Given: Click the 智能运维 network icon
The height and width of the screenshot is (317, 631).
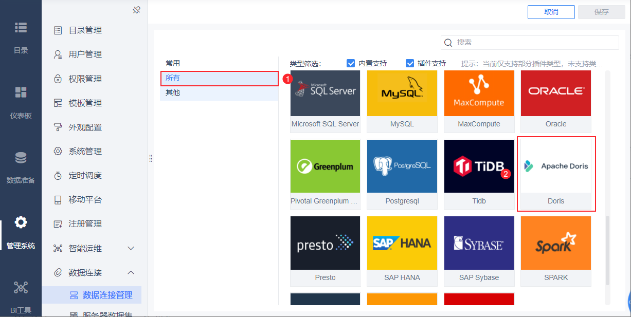Looking at the screenshot, I should click(x=58, y=249).
